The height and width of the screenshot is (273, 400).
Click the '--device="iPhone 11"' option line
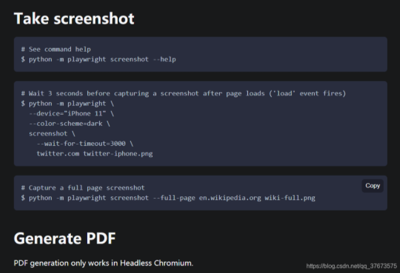tap(72, 113)
